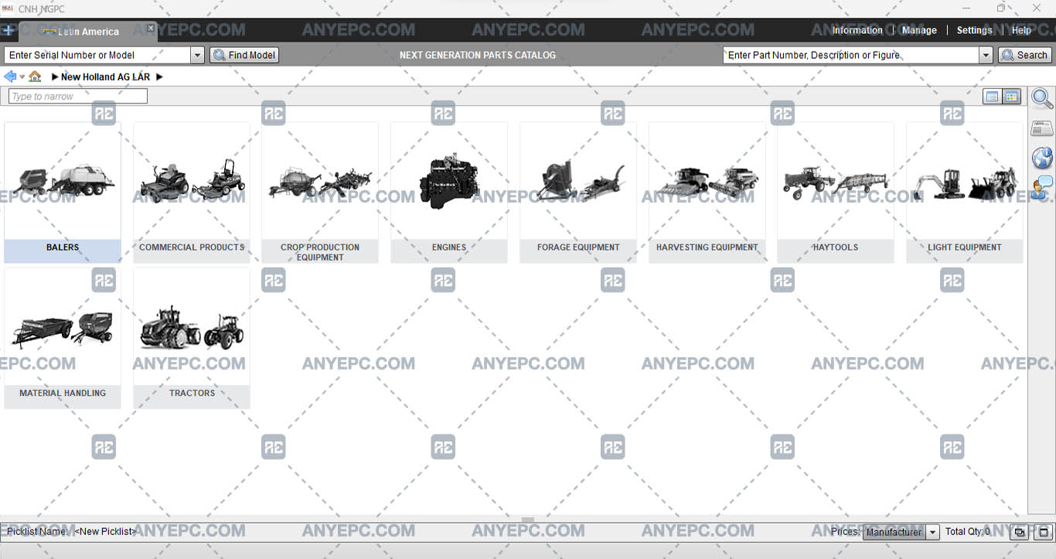Expand the serial number or model dropdown
1056x559 pixels.
(x=197, y=55)
